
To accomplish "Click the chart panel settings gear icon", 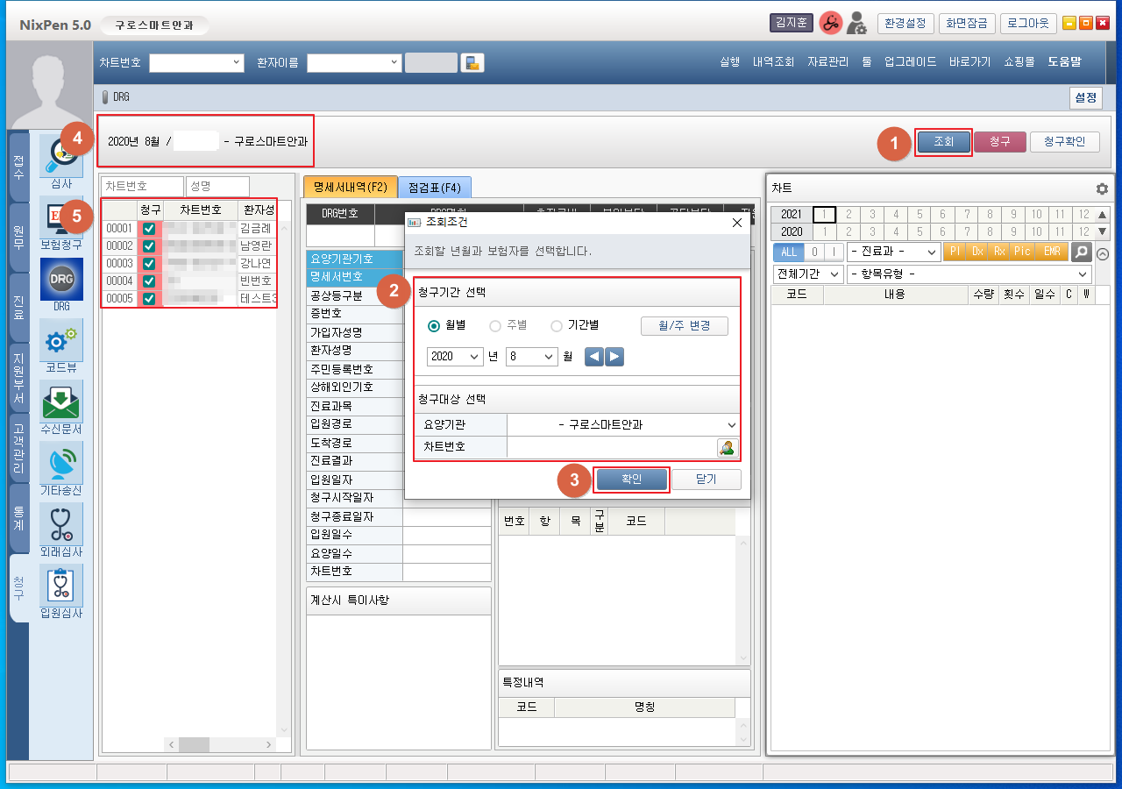I will (x=1102, y=188).
